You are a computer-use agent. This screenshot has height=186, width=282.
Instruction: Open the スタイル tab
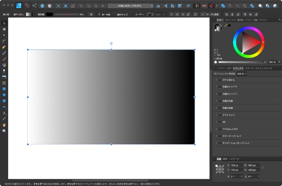point(249,68)
